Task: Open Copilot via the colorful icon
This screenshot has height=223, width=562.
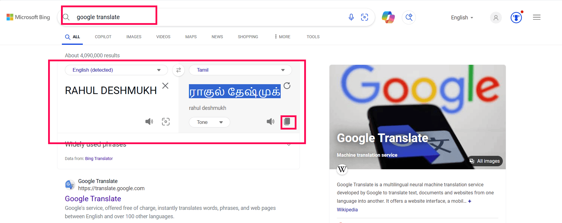Action: pyautogui.click(x=388, y=17)
